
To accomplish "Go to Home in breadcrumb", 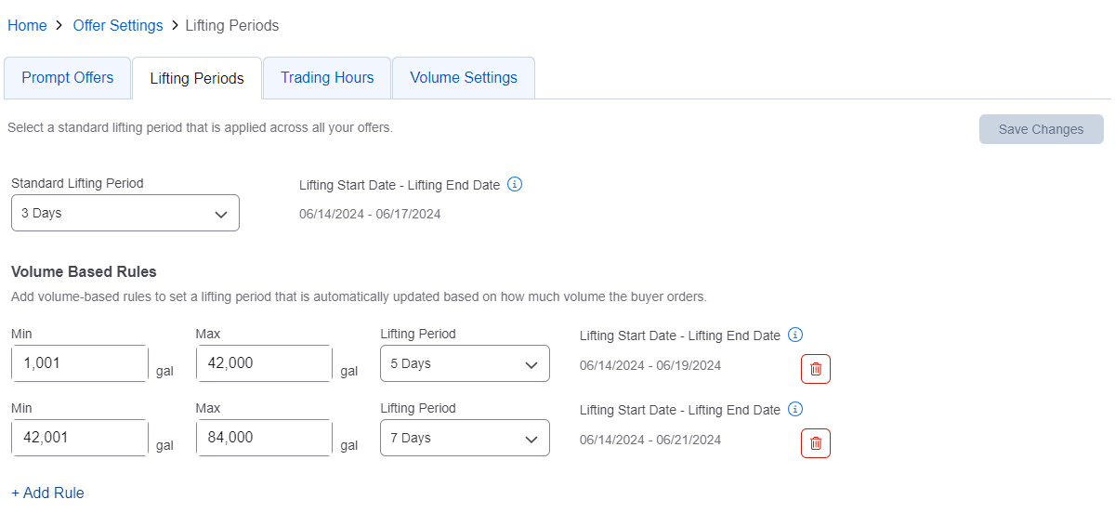I will click(27, 26).
